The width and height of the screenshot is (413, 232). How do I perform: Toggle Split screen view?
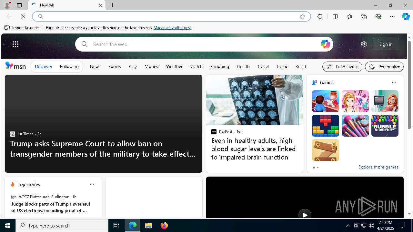click(x=335, y=16)
